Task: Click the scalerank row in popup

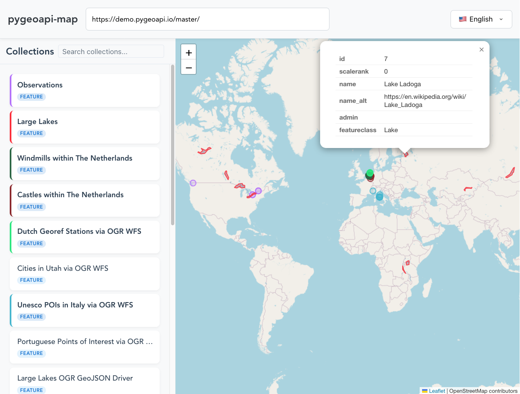Action: click(x=404, y=72)
